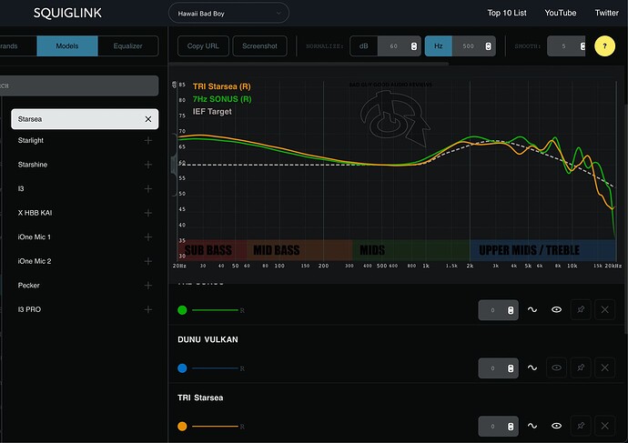Select the X HBB KAI list entry
Screen dimensions: 628x443
[x=35, y=213]
